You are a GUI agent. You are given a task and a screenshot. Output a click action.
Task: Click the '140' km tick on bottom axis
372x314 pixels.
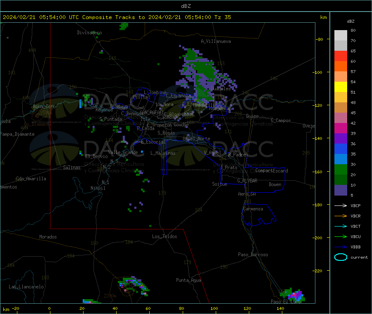pos(280,308)
